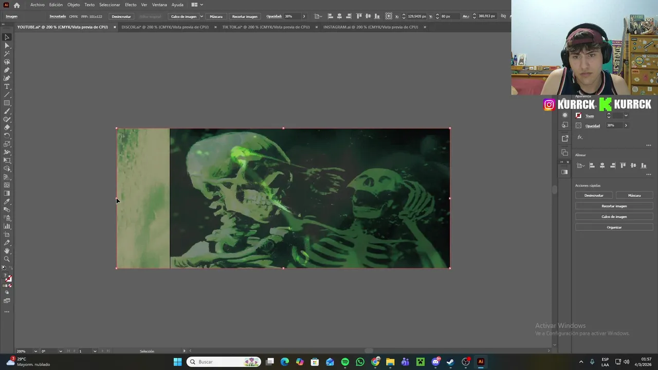
Task: Open the 200% zoom level dropdown
Action: point(35,351)
